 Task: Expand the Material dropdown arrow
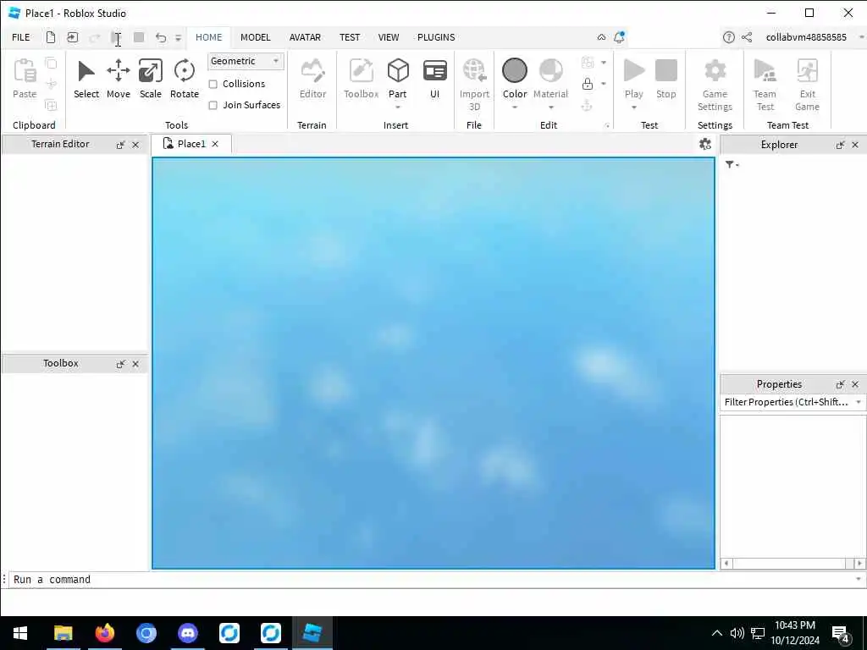pos(550,107)
